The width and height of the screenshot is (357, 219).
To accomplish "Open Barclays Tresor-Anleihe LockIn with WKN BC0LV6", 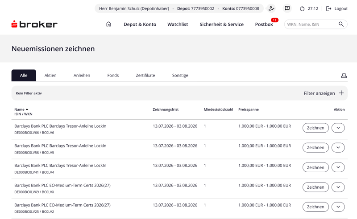I will [x=60, y=126].
